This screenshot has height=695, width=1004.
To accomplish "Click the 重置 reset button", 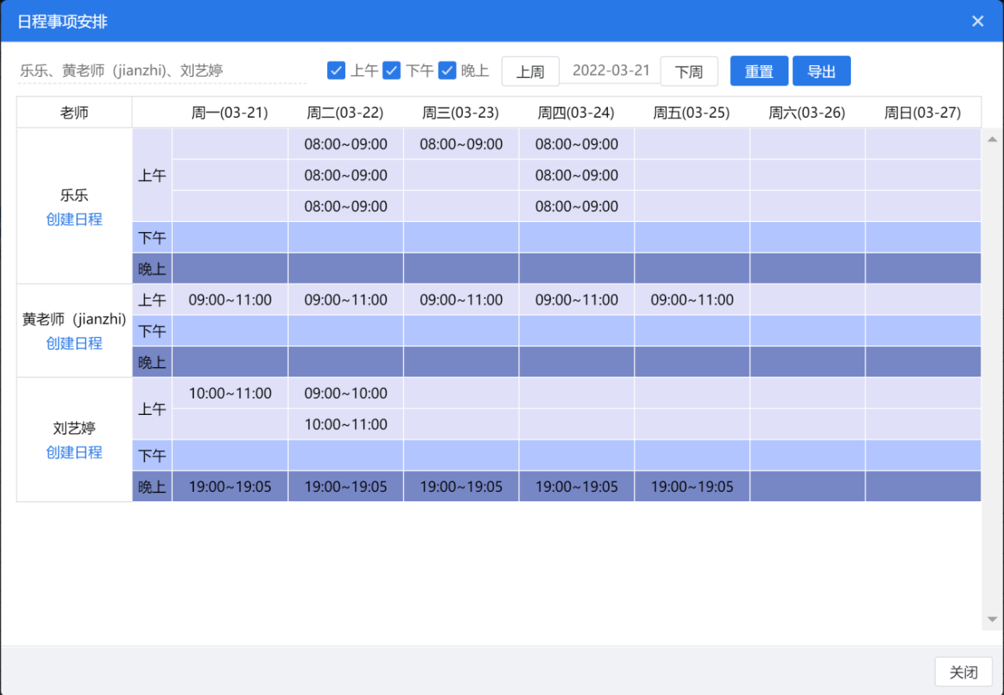I will point(758,71).
